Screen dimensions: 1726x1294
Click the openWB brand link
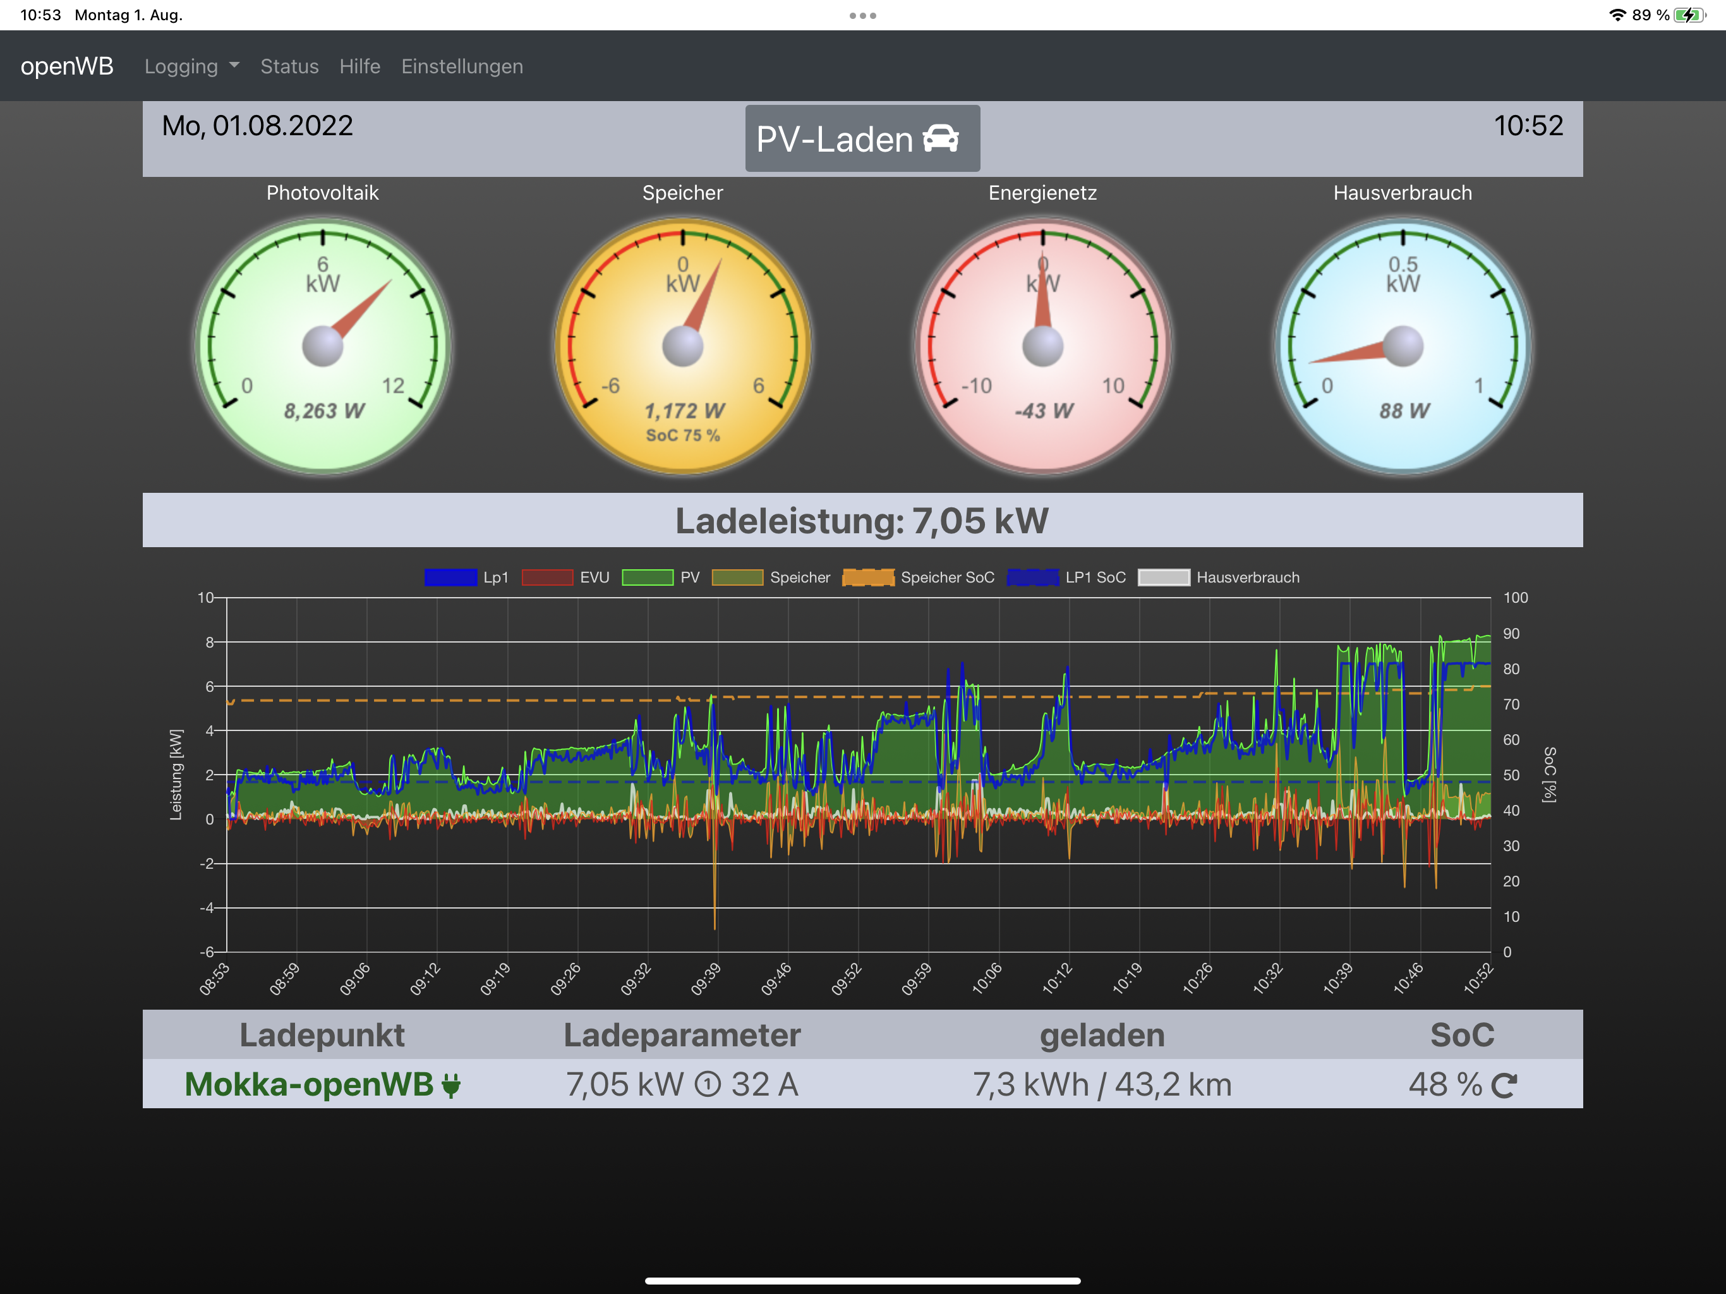[x=67, y=66]
